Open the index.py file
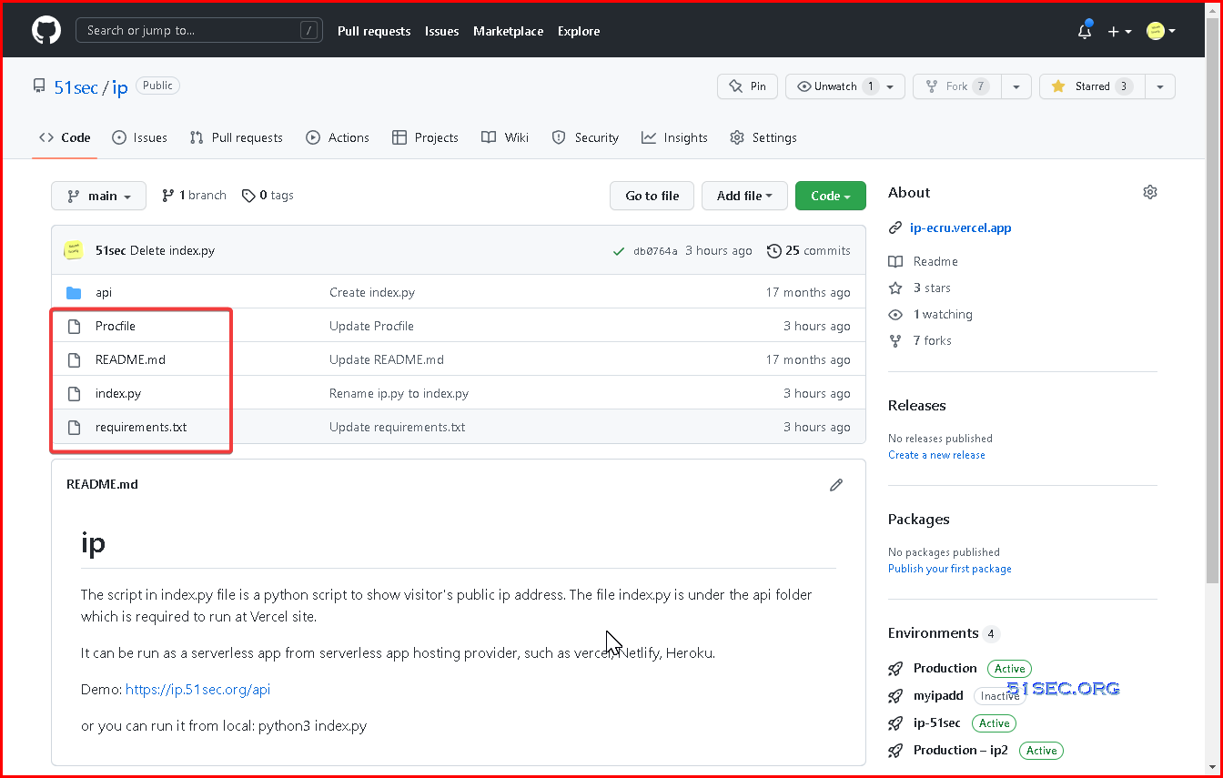Viewport: 1223px width, 778px height. [x=118, y=393]
